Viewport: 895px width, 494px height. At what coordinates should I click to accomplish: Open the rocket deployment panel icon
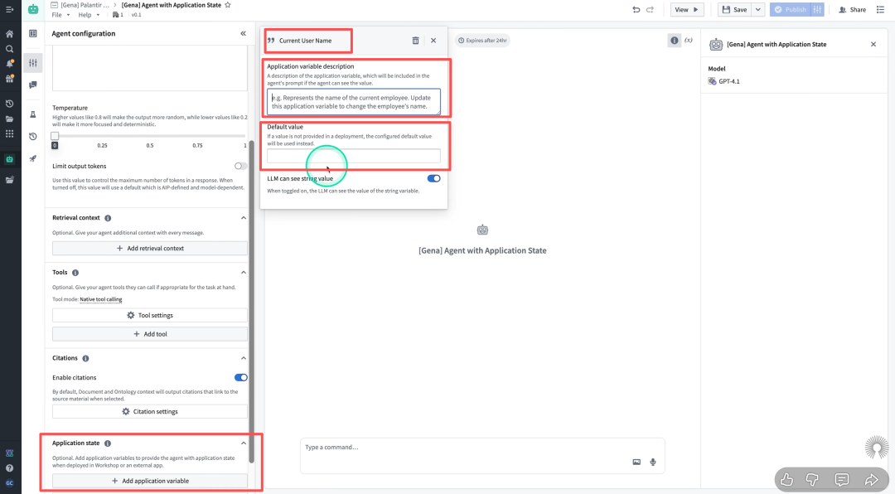click(x=33, y=159)
